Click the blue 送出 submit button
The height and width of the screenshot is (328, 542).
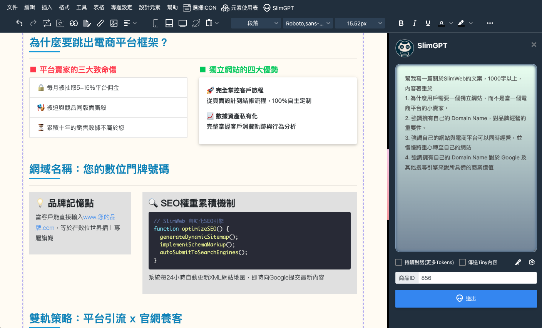(x=466, y=298)
